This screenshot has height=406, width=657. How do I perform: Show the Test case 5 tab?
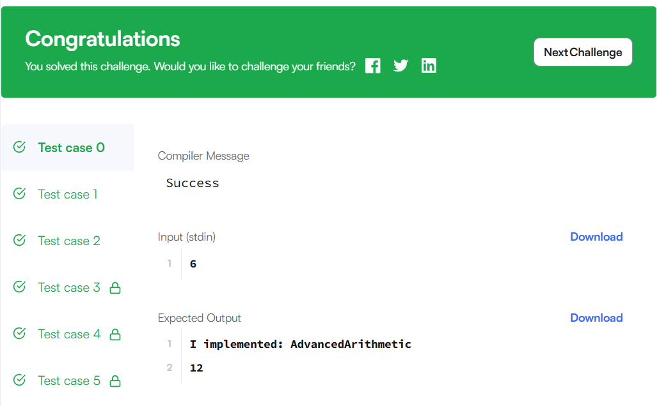click(x=68, y=380)
